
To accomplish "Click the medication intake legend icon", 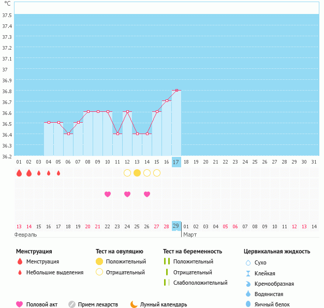I will tap(72, 304).
